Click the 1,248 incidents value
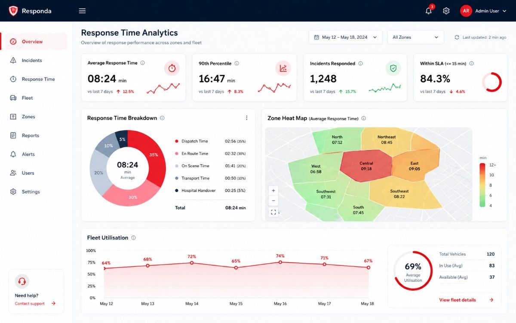 (x=323, y=79)
